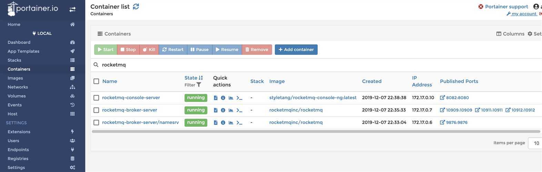Open the rocketmq-console-server container link

[131, 98]
